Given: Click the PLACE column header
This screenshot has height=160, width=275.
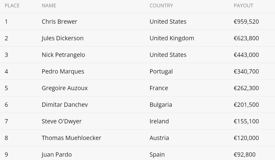Looking at the screenshot, I should [x=12, y=6].
